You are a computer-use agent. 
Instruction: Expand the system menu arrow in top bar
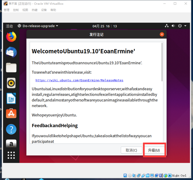185,26
